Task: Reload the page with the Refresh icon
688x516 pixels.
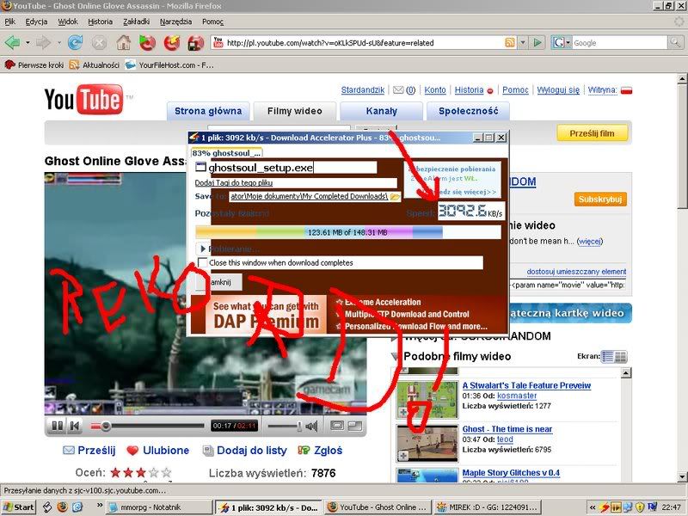Action: [76, 42]
